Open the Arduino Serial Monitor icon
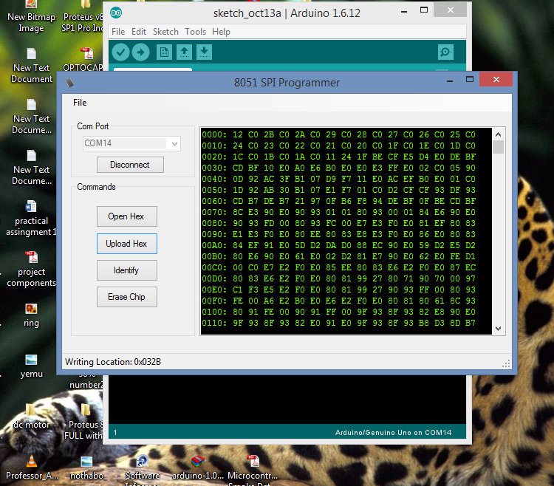Viewport: 554px width, 486px height. coord(445,52)
